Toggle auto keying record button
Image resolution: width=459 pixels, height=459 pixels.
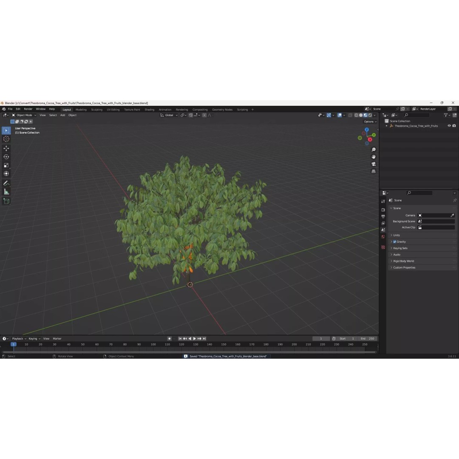169,339
